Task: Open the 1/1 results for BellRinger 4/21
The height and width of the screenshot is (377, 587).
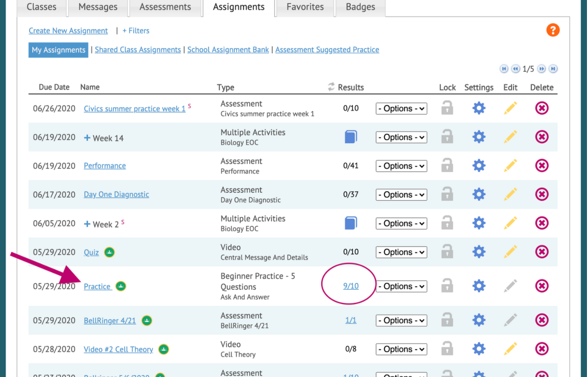Action: point(351,320)
